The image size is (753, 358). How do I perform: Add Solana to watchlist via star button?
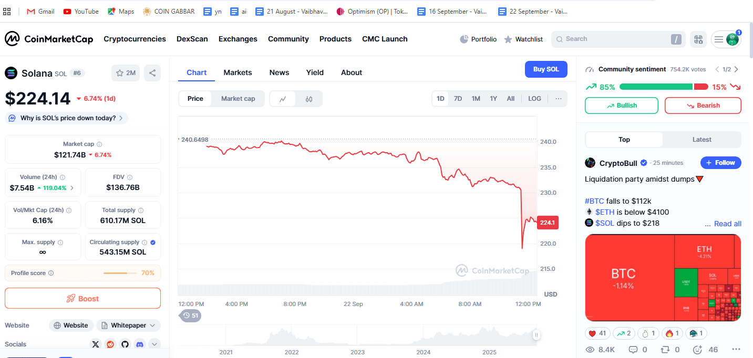(126, 73)
